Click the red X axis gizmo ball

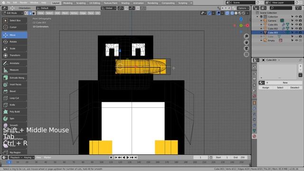pyautogui.click(x=247, y=25)
